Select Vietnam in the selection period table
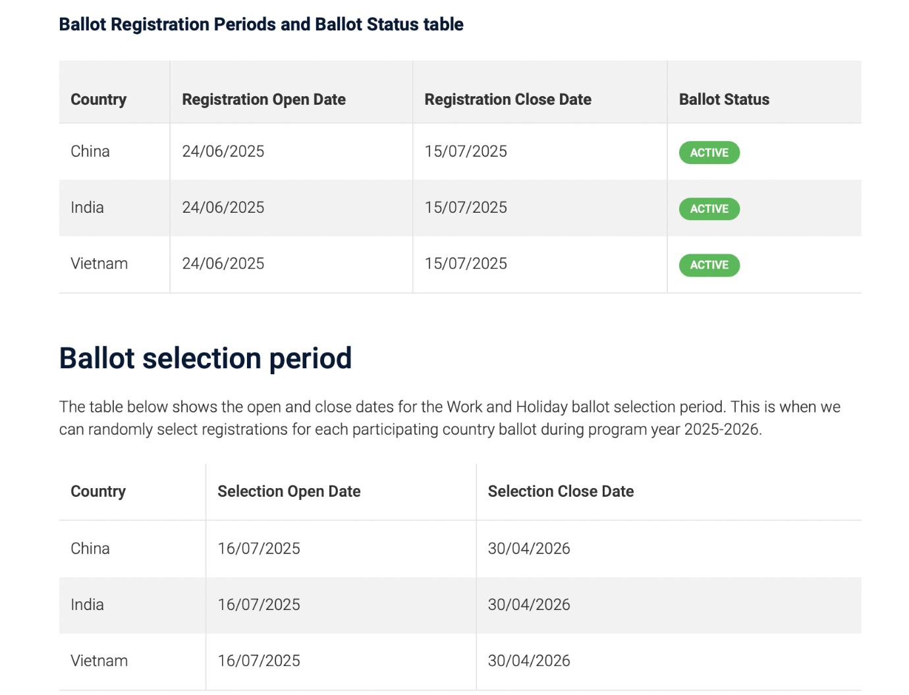 [x=99, y=661]
